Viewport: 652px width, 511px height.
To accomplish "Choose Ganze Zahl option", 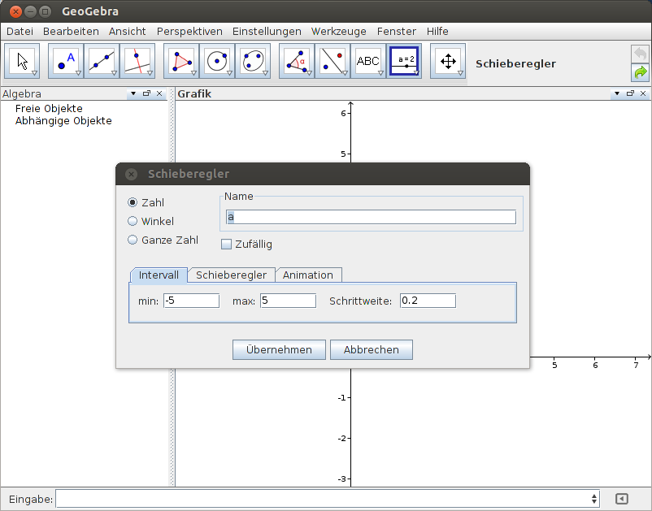I will tap(132, 240).
